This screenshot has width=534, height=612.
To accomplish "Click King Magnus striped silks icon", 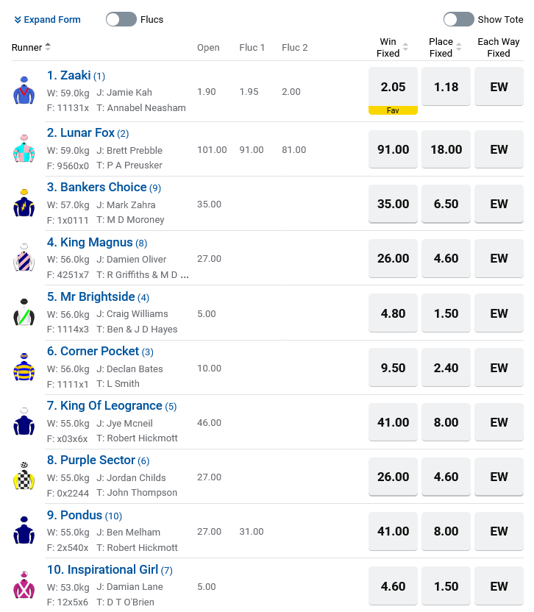I will point(24,257).
